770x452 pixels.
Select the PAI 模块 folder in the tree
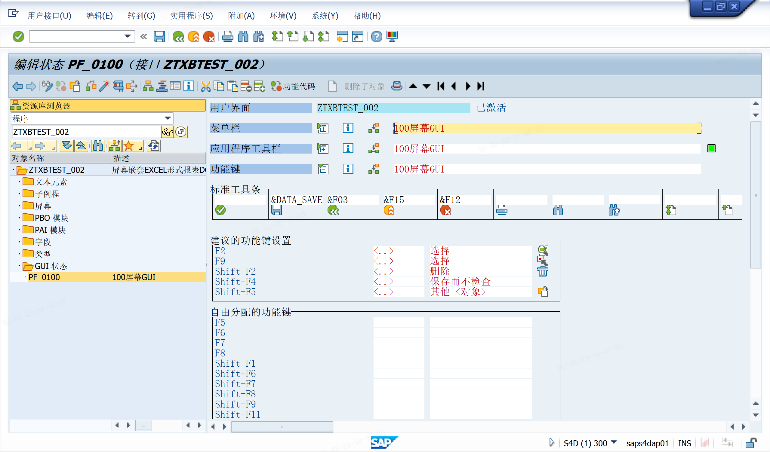pos(50,230)
